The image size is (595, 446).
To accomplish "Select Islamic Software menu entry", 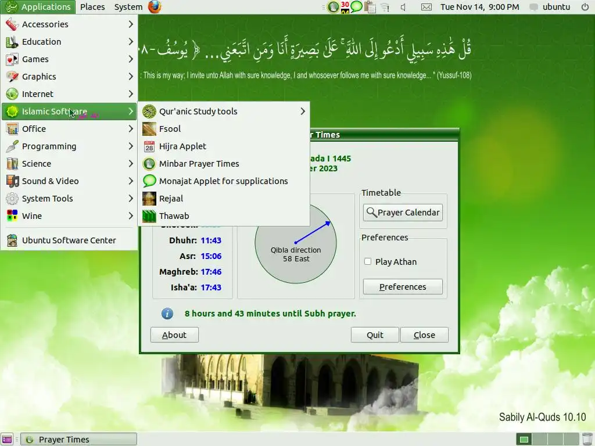I will (69, 111).
